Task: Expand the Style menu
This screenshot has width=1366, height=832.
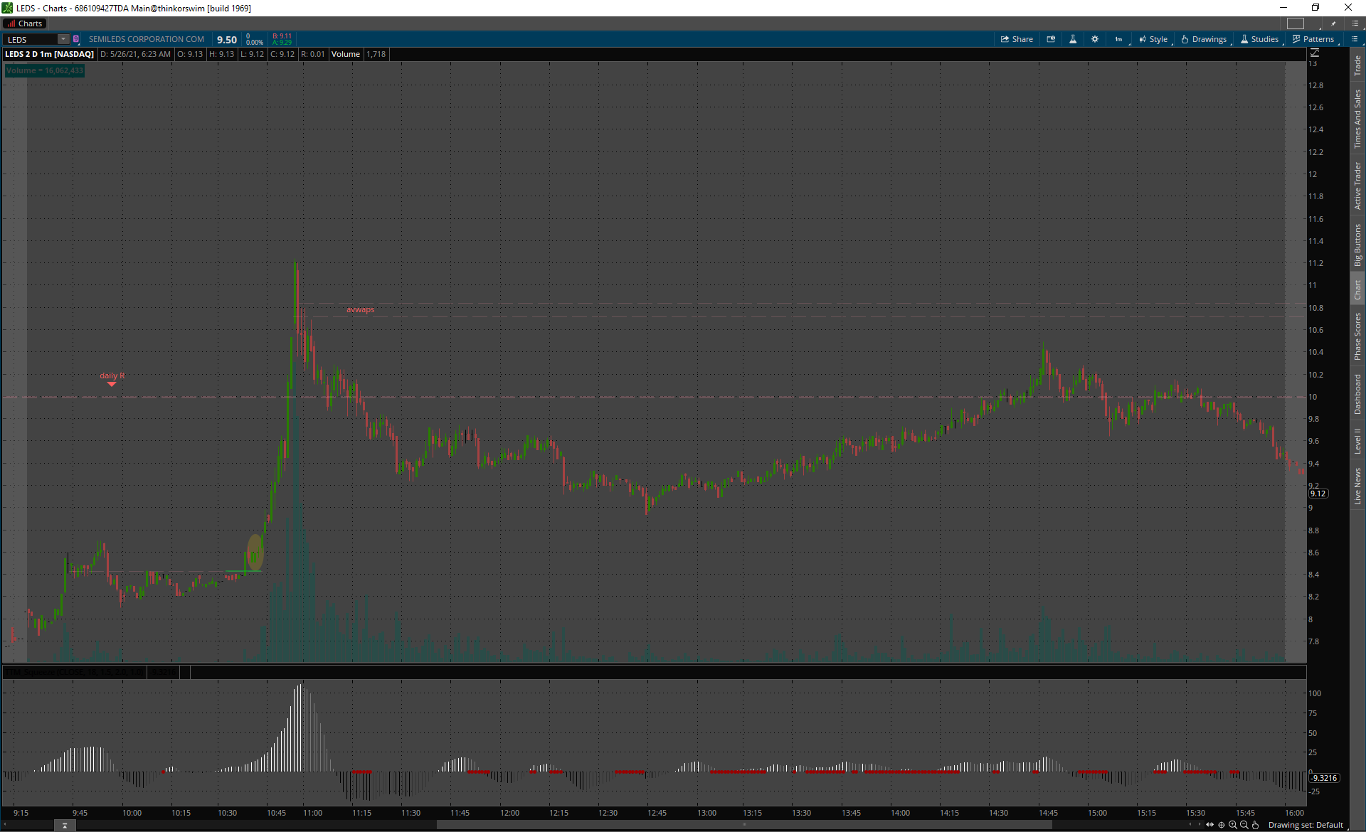Action: [1153, 39]
